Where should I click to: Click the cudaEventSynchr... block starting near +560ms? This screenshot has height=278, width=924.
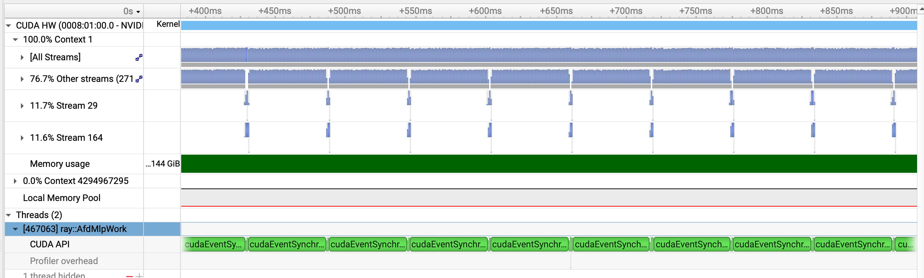[448, 245]
